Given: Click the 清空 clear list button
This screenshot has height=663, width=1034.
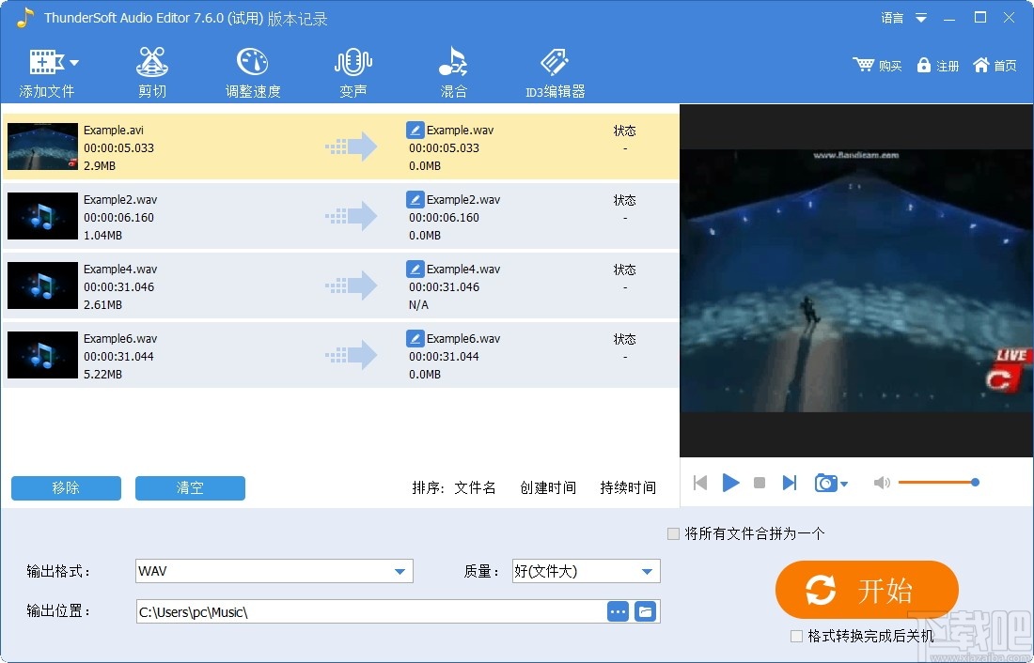Looking at the screenshot, I should tap(190, 488).
